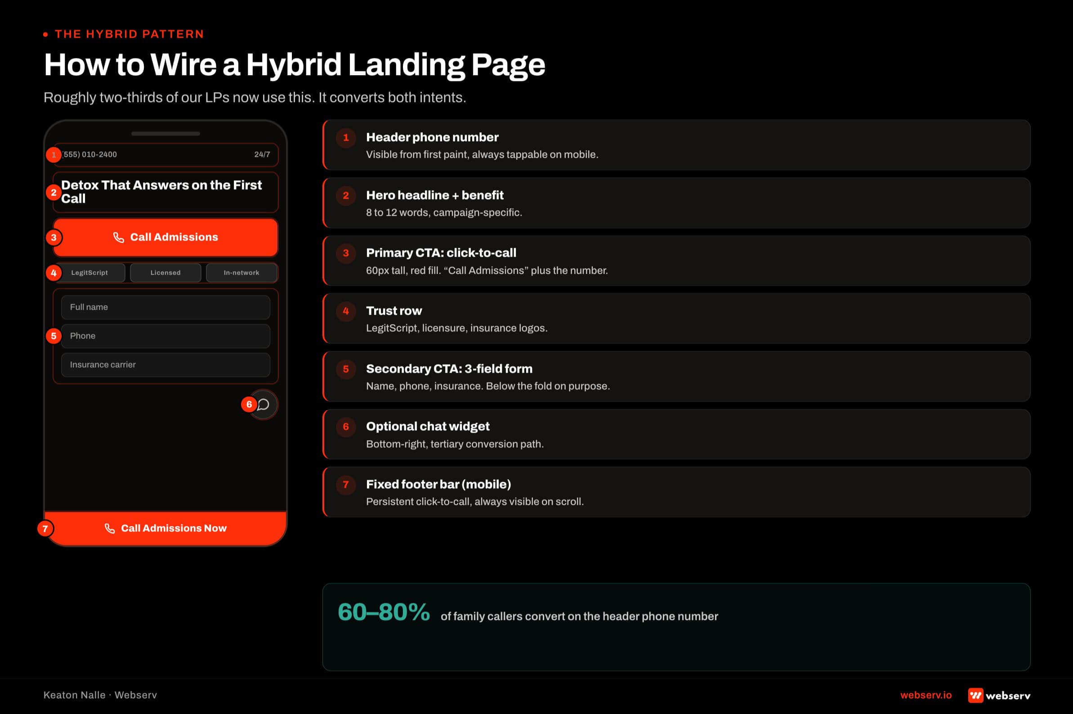1073x714 pixels.
Task: Click the phone icon in Call Admissions button
Action: [118, 237]
